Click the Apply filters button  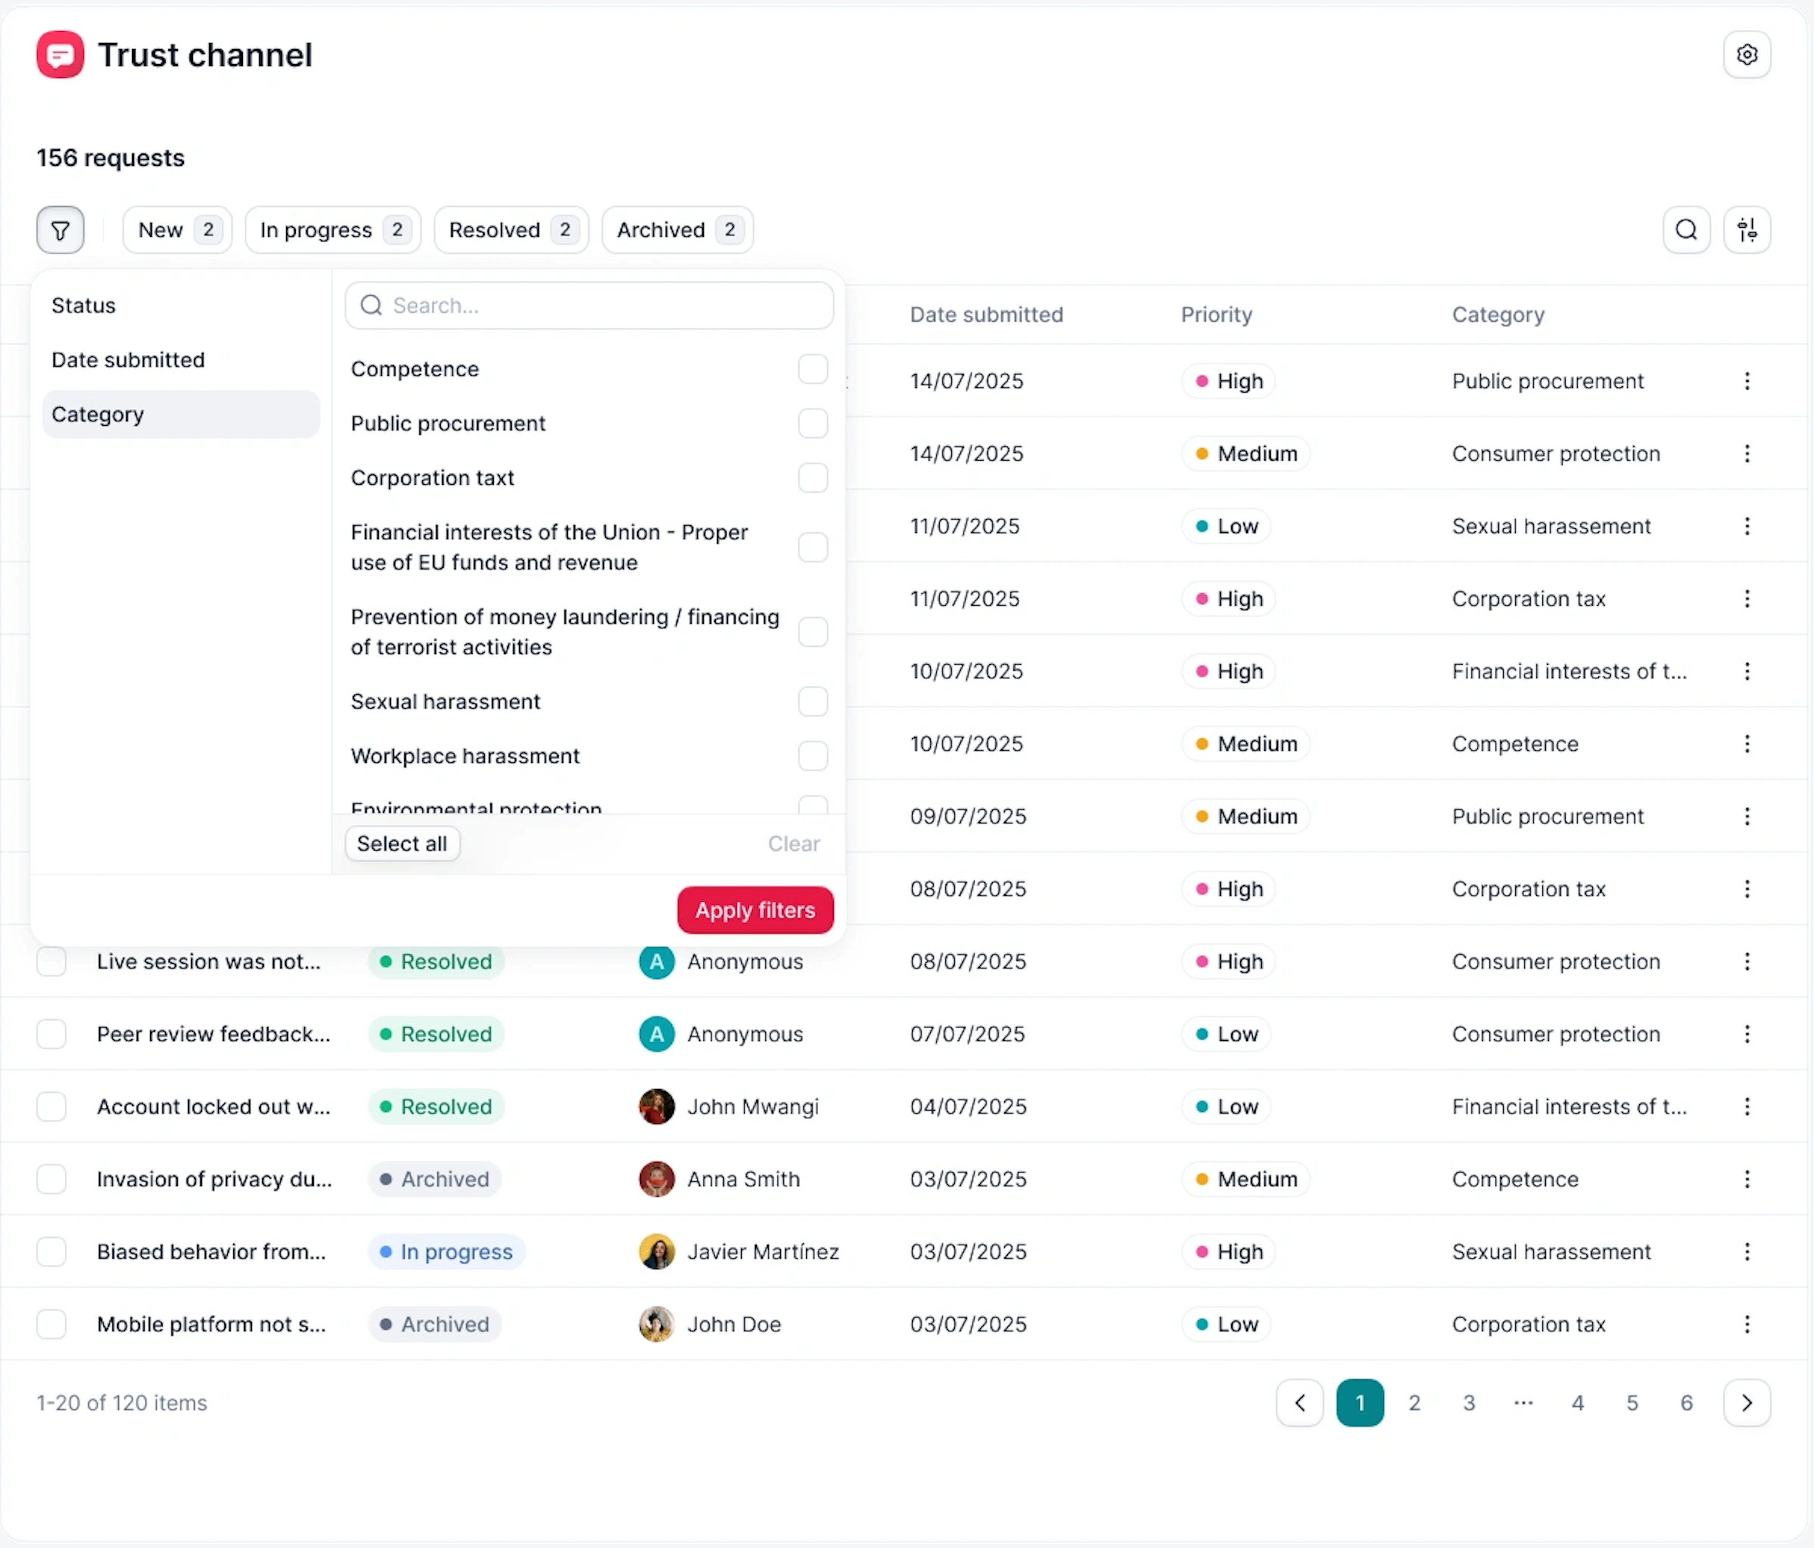755,911
